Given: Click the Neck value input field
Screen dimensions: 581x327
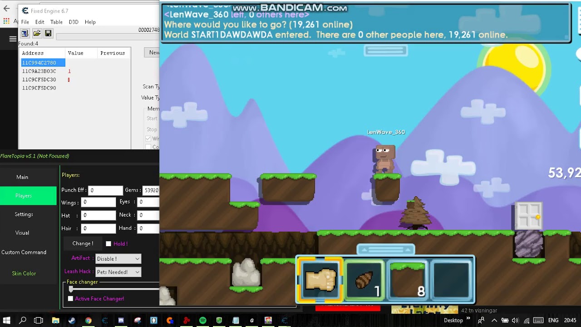Looking at the screenshot, I should [148, 215].
